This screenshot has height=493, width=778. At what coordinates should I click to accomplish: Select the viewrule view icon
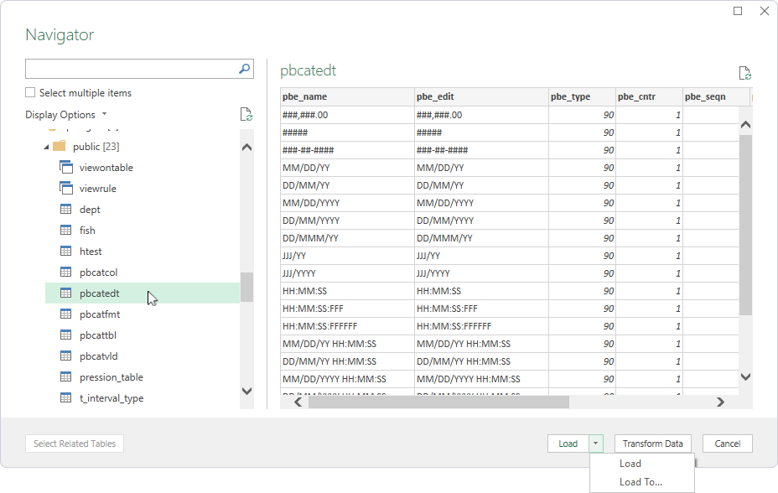tap(65, 188)
